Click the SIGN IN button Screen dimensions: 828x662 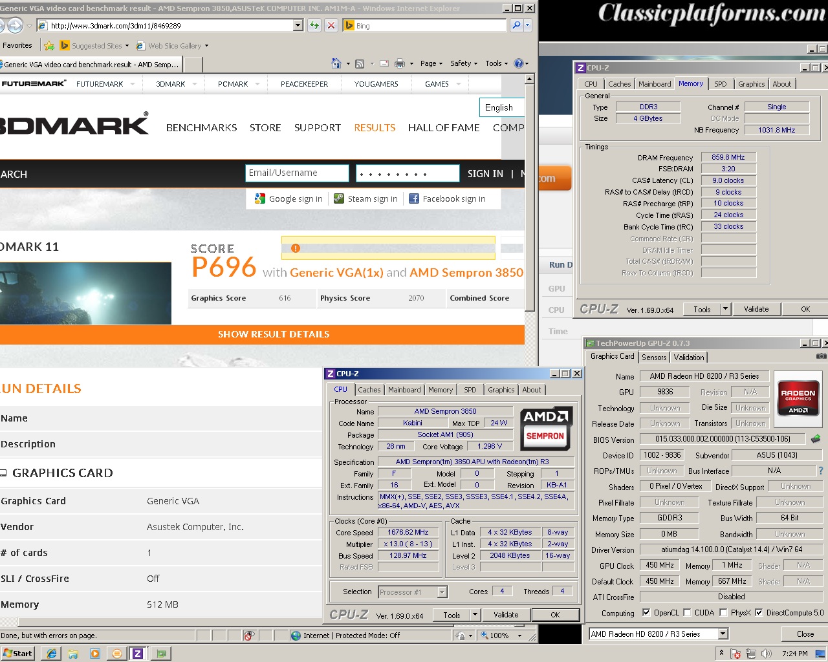pyautogui.click(x=485, y=174)
